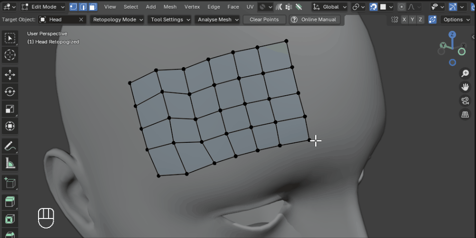
Task: Choose the Move tool
Action: click(x=10, y=75)
